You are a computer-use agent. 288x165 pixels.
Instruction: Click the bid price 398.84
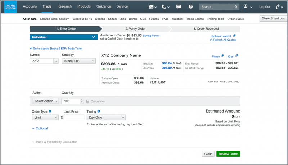(x=167, y=63)
